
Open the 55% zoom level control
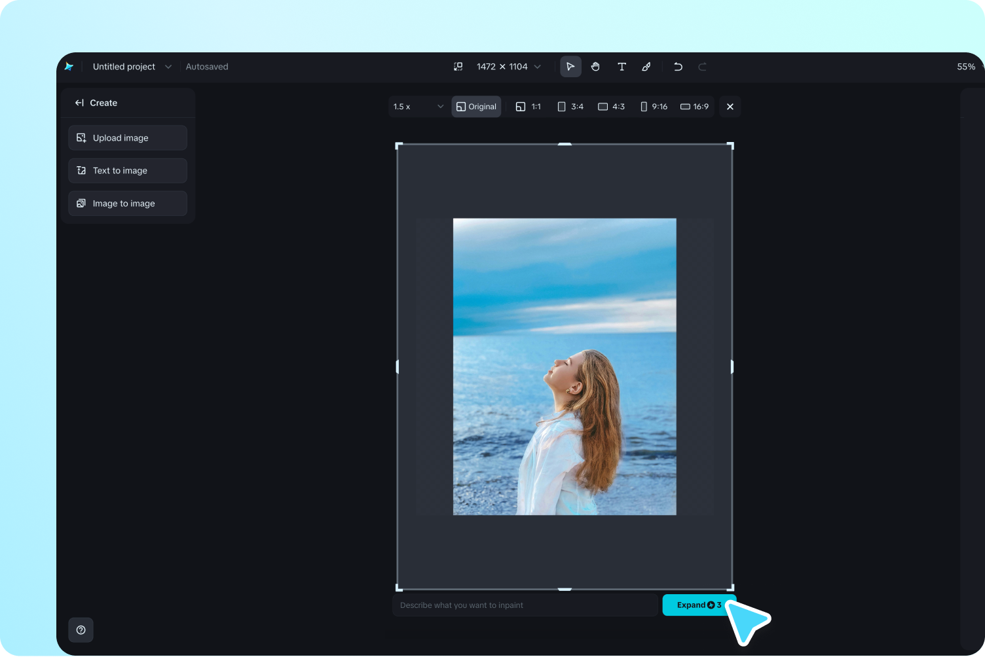(x=965, y=67)
